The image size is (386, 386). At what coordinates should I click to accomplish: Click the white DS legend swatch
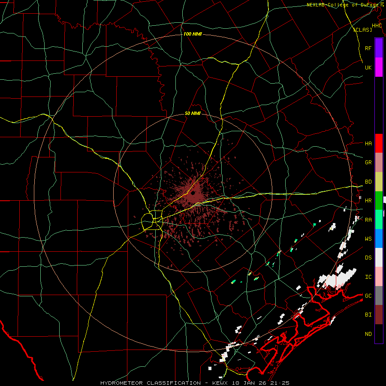[x=379, y=257]
